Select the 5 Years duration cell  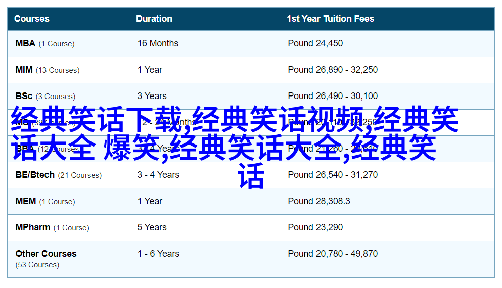click(152, 227)
